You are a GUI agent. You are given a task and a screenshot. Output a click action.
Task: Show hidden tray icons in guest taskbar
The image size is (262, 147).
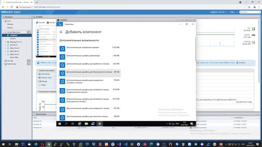(x=167, y=124)
